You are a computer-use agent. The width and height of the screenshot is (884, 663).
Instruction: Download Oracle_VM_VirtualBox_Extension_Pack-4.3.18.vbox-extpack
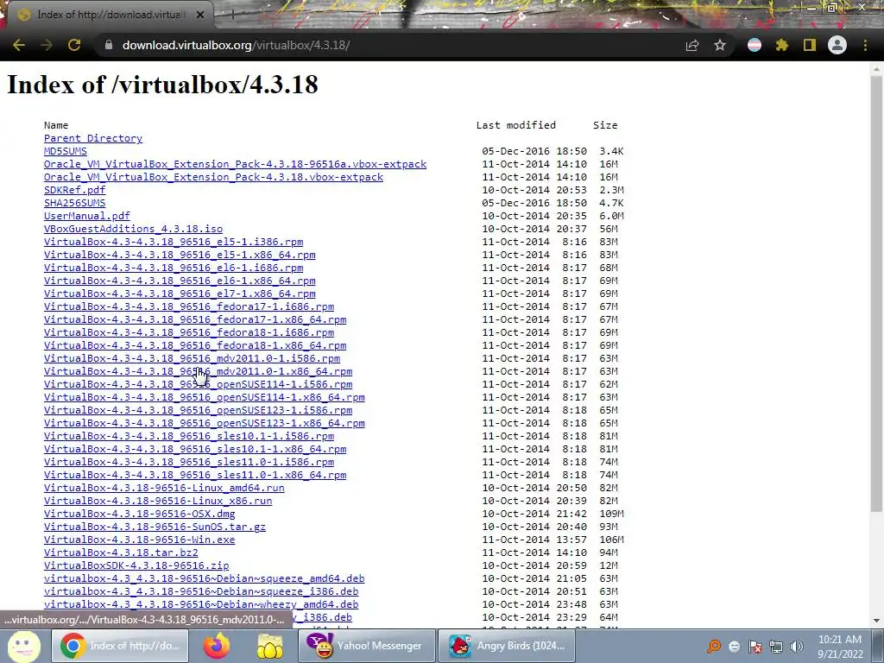[x=214, y=177]
